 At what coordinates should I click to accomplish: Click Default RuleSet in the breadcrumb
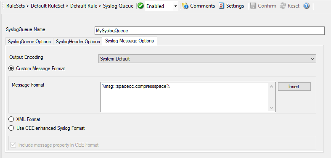pos(48,6)
